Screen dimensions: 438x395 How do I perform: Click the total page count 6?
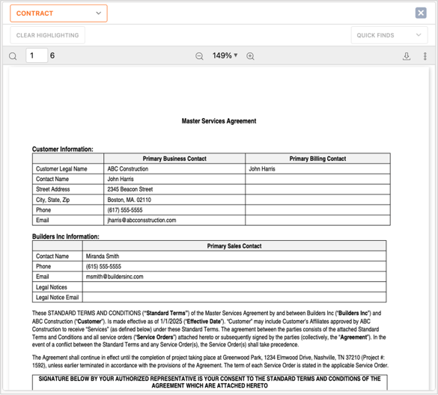point(52,55)
